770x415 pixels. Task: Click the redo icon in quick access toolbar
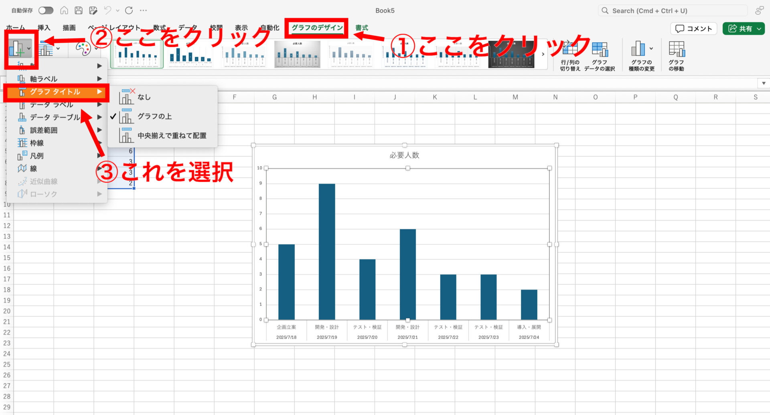(128, 10)
